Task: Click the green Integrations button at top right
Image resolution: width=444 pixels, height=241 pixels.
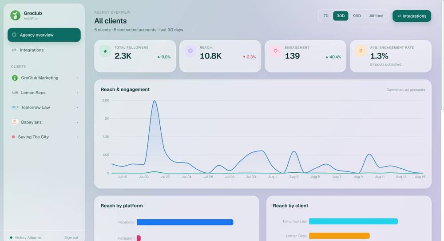Action: pyautogui.click(x=412, y=16)
